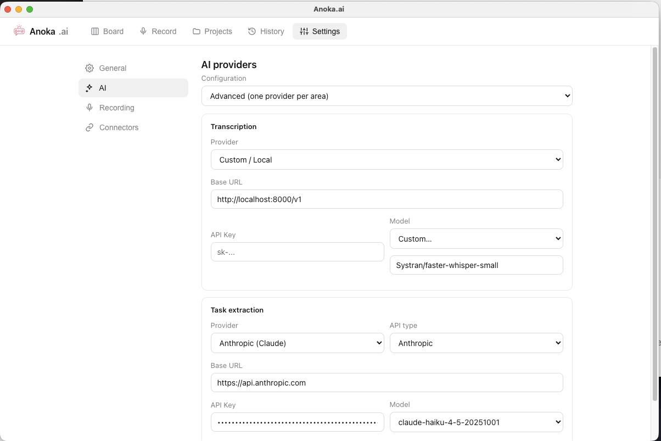Open the API type dropdown set to Anthropic
The image size is (661, 441).
[x=477, y=343]
